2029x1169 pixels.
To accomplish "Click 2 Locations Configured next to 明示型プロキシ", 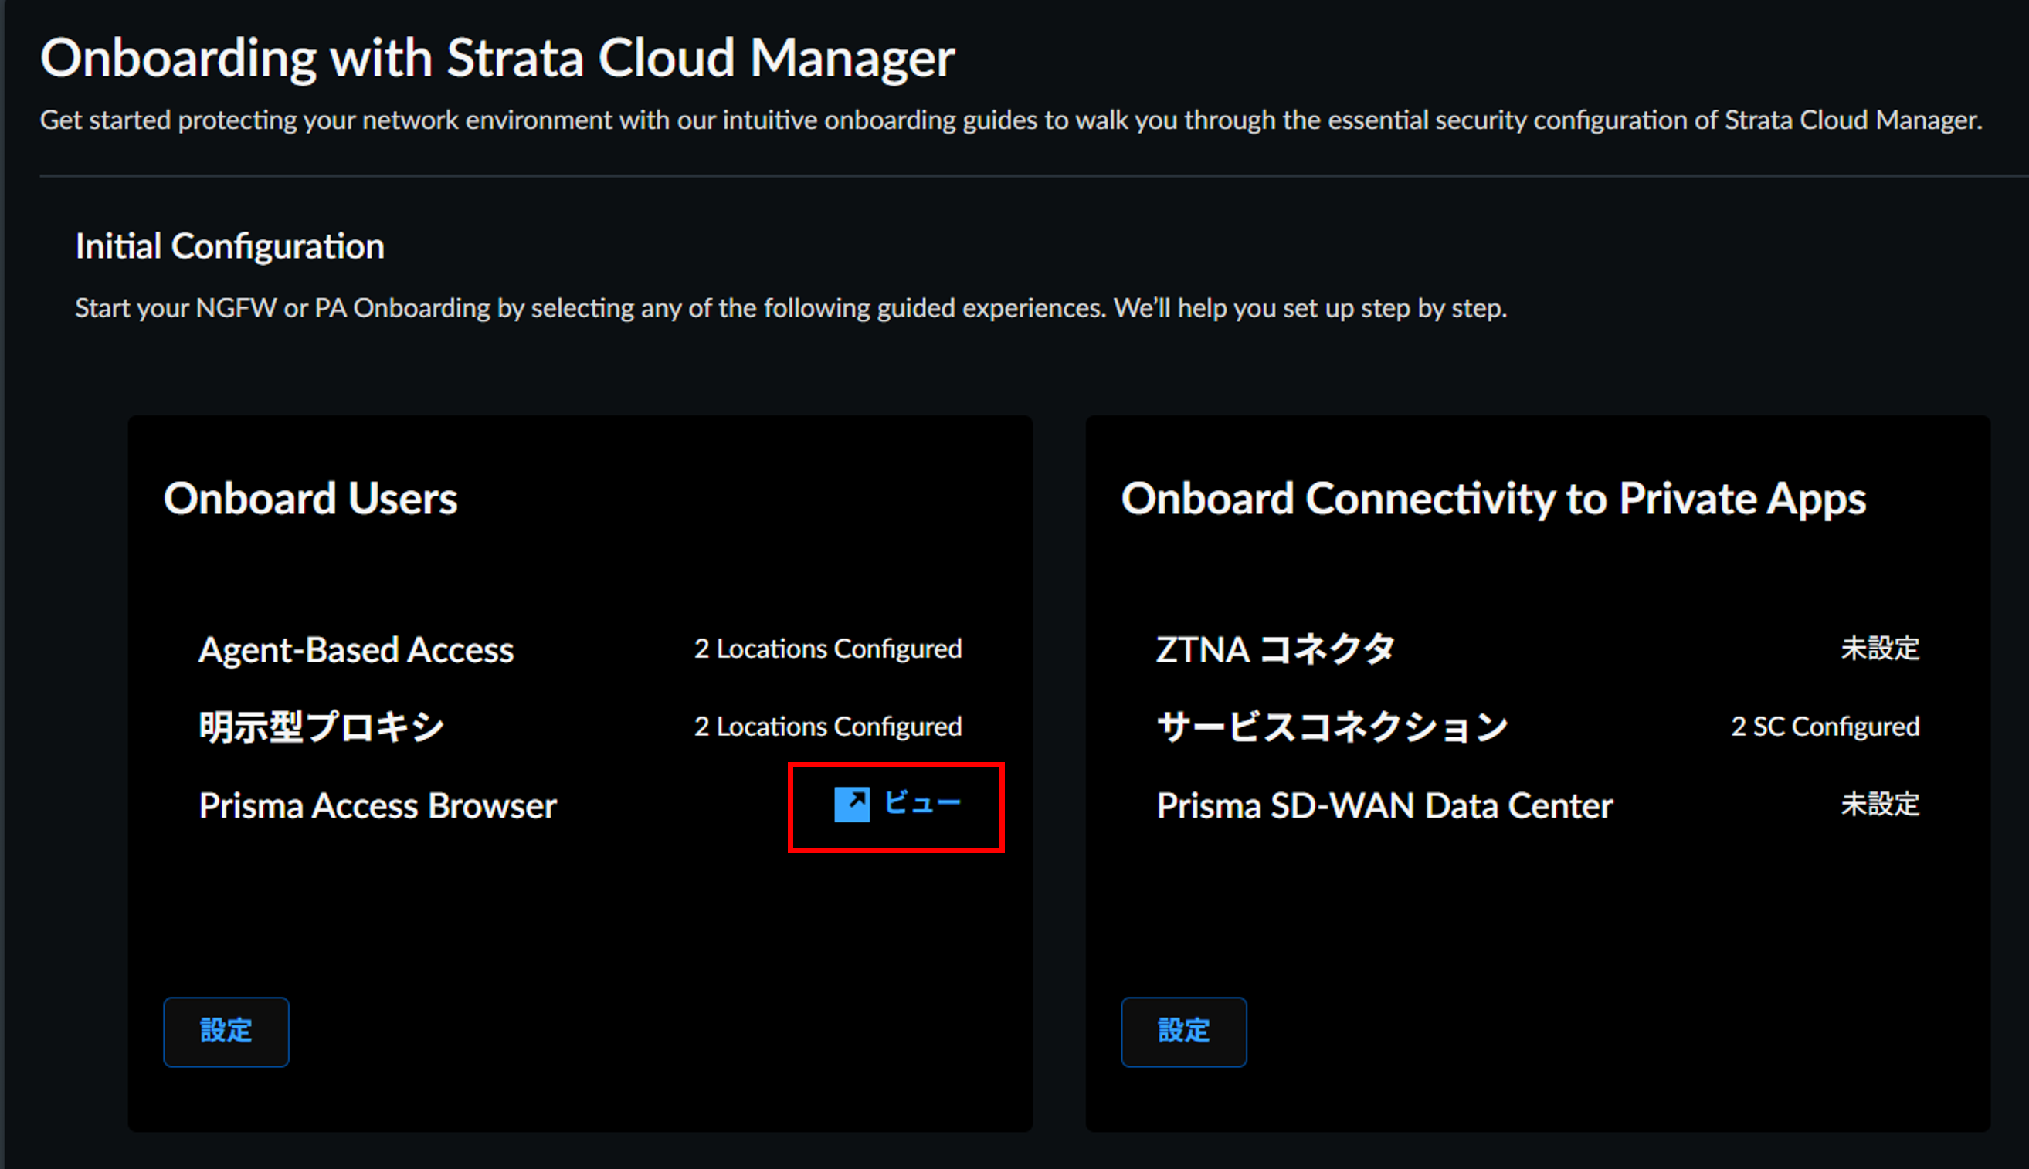I will point(827,727).
